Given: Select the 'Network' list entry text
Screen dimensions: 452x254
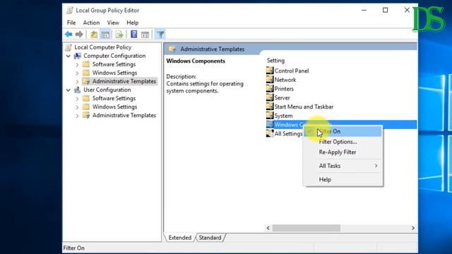Looking at the screenshot, I should (285, 80).
